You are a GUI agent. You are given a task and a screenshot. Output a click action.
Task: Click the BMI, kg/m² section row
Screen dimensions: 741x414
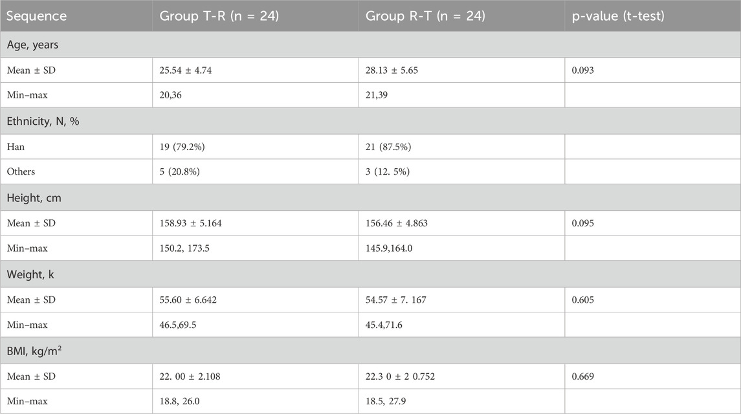coord(36,350)
